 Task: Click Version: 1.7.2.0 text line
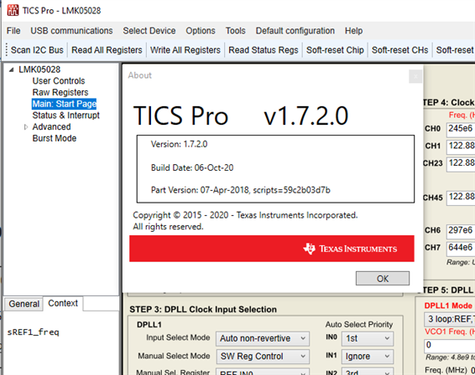click(x=179, y=144)
